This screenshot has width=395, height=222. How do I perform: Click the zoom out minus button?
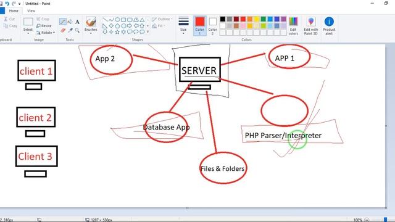(367, 220)
